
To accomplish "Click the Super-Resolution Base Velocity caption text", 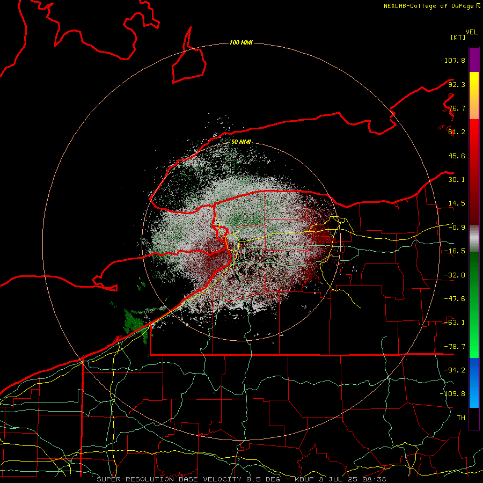I will 241,479.
